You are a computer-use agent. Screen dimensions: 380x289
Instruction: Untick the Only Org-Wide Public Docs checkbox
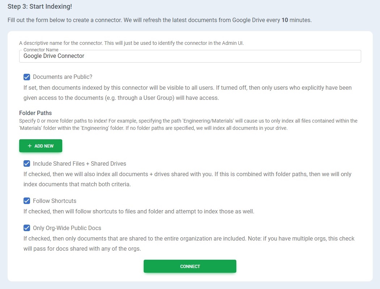click(27, 228)
